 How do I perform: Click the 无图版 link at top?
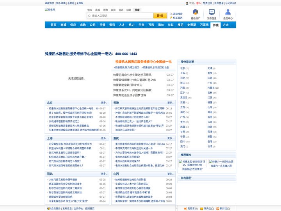80,3
